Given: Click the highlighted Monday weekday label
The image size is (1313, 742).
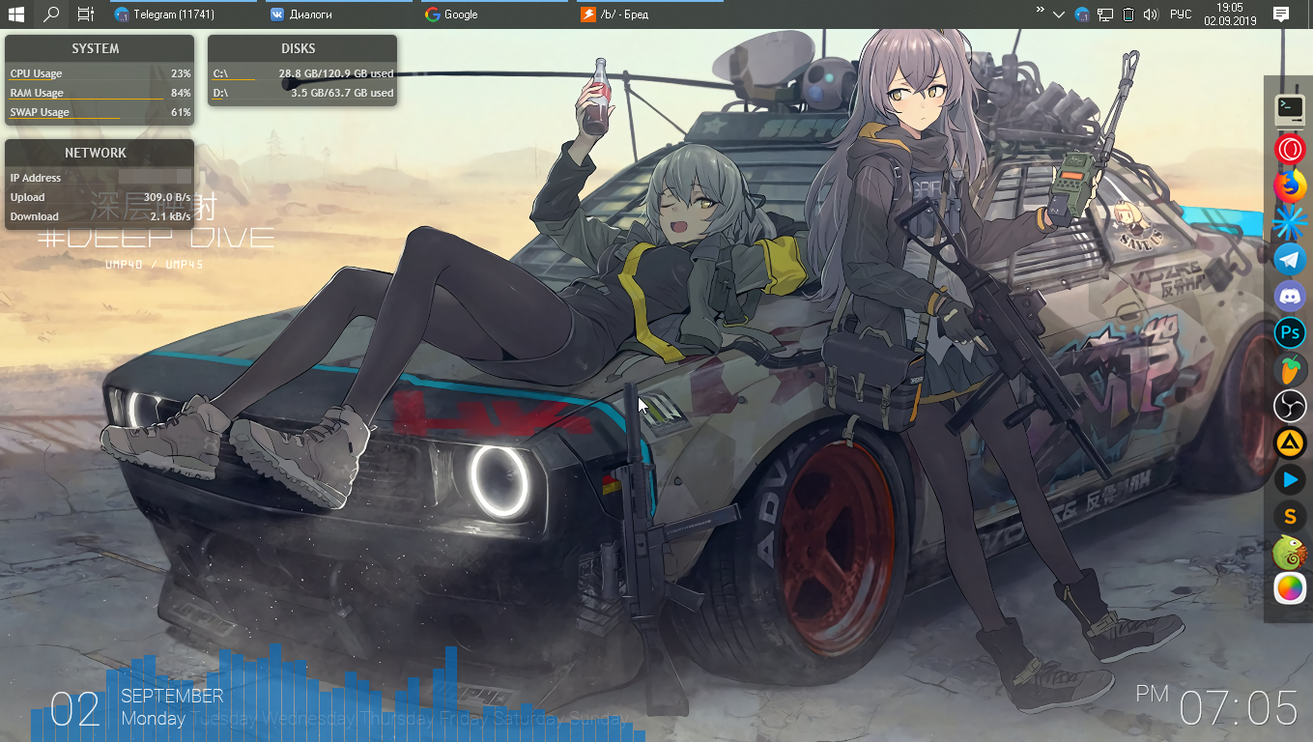Looking at the screenshot, I should 154,719.
